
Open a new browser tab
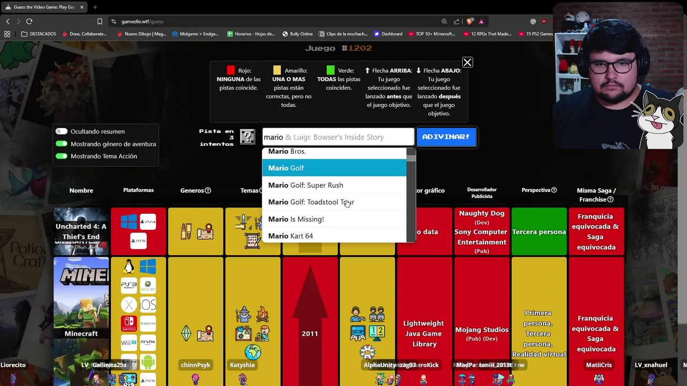[95, 7]
